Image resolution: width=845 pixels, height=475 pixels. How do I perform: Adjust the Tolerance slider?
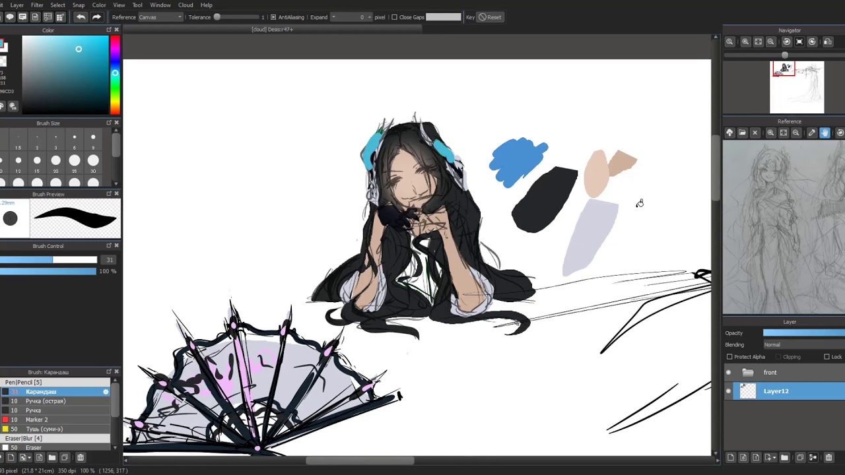[236, 17]
